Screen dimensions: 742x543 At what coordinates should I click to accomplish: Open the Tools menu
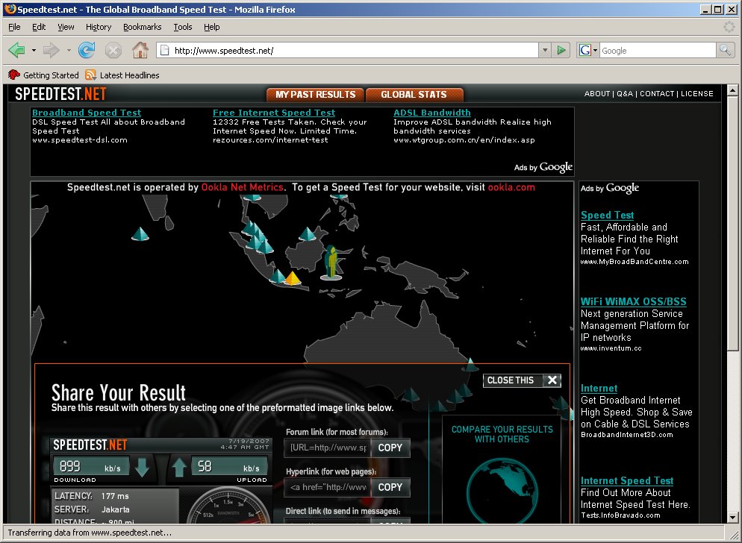(x=183, y=27)
